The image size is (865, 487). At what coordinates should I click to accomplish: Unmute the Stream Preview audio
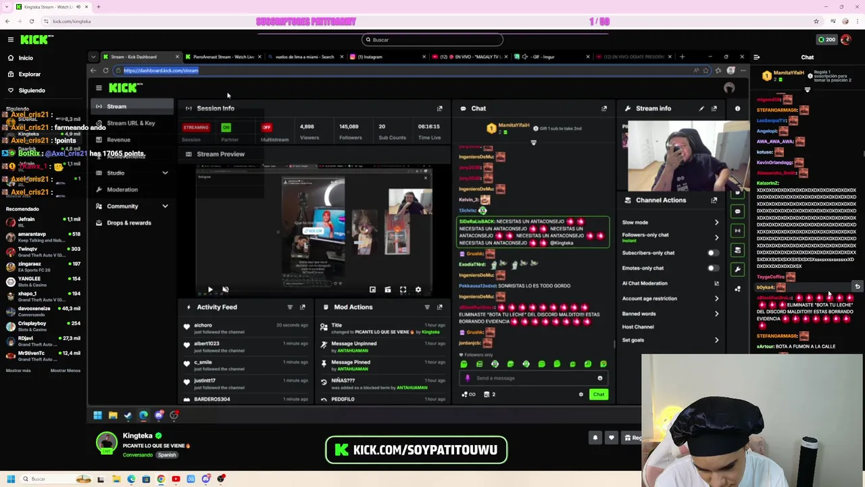coord(225,289)
